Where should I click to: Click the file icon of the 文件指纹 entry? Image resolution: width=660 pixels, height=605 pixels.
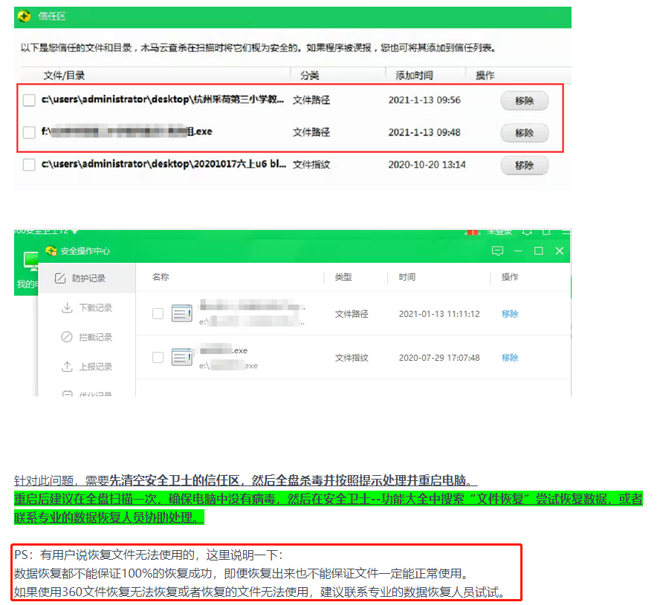182,357
